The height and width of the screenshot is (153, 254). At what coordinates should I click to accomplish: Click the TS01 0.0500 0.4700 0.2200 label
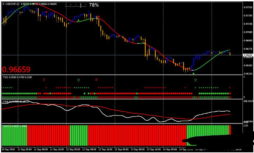tap(17, 77)
